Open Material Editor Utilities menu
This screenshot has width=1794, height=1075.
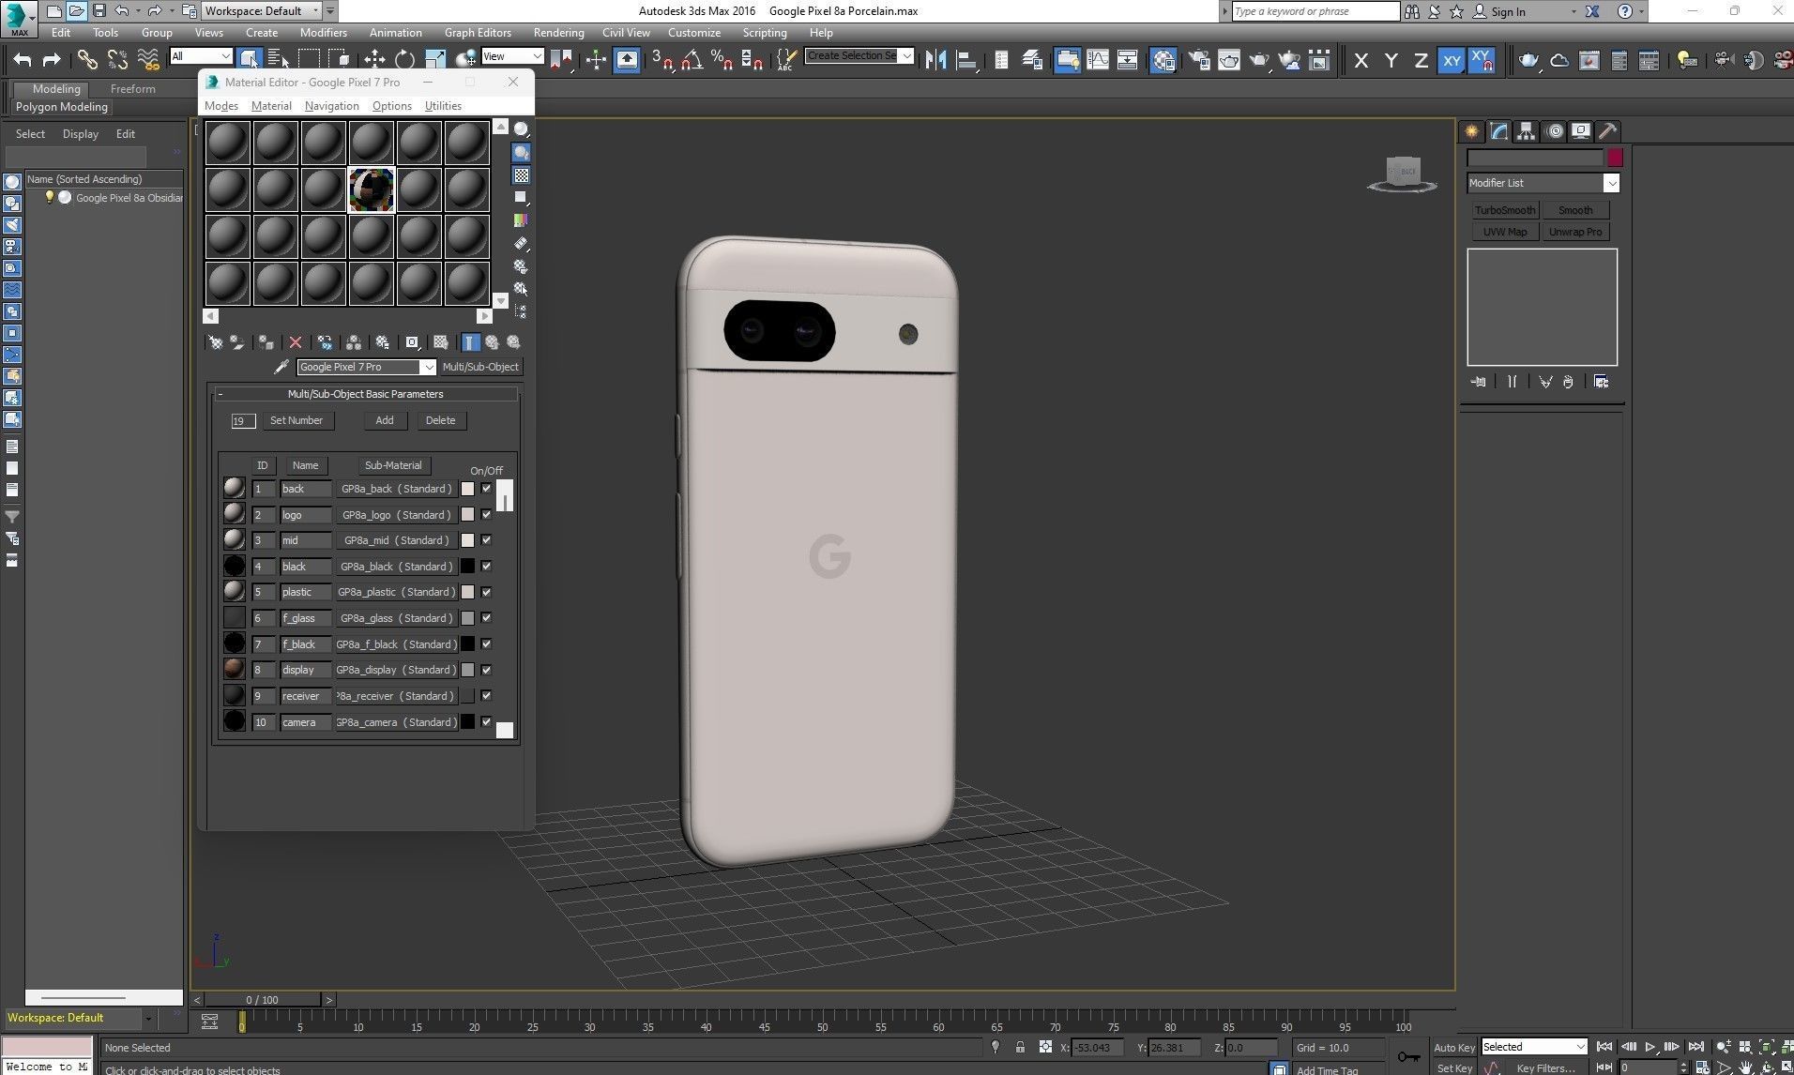point(443,106)
